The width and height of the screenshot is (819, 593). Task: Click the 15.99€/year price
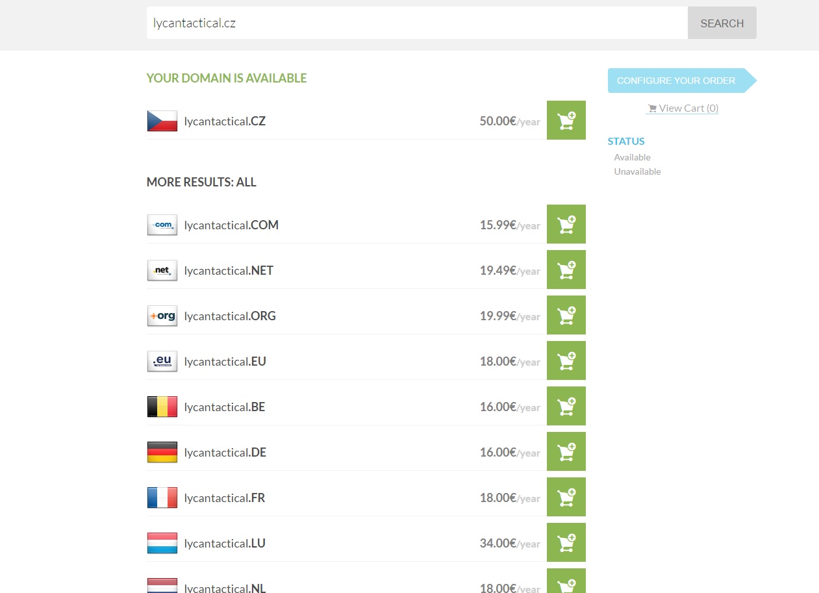tap(510, 225)
